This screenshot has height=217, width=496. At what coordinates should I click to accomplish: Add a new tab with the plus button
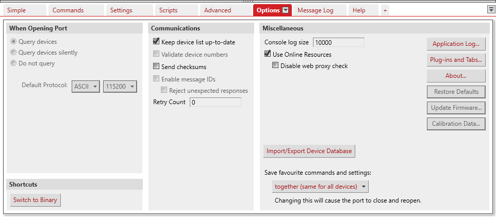(385, 10)
